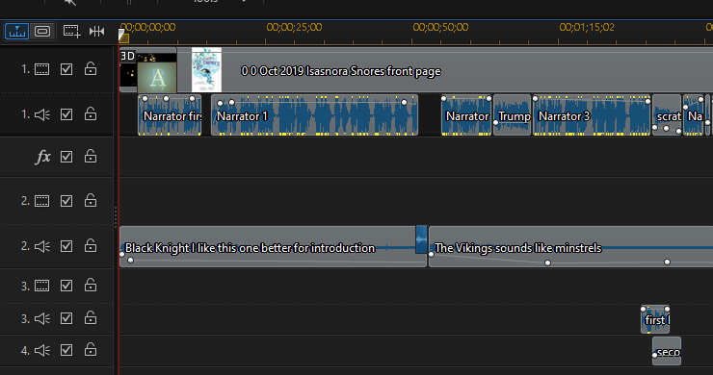Disable audio track 3 checkbox

point(66,318)
